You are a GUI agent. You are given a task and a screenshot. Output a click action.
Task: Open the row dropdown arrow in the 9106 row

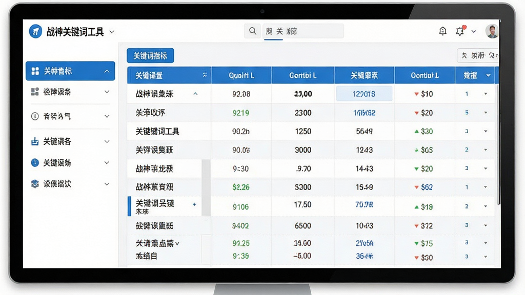(486, 206)
